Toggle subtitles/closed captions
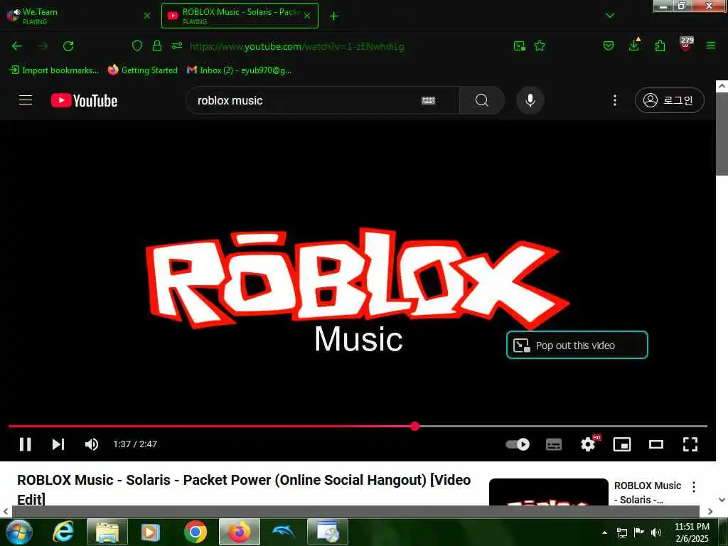This screenshot has width=728, height=546. [553, 444]
